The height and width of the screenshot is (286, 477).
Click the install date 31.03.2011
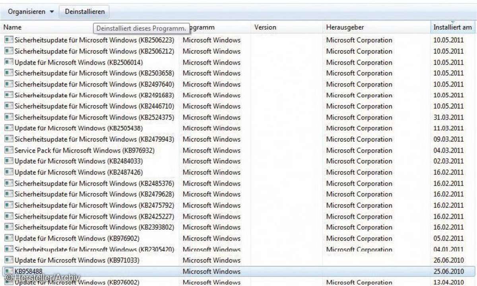pos(448,117)
